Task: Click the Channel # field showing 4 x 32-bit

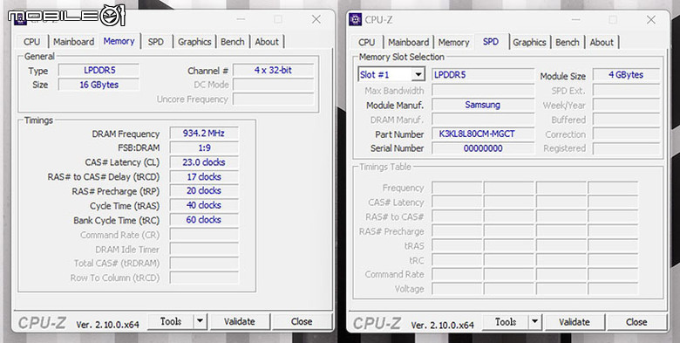Action: pyautogui.click(x=273, y=71)
